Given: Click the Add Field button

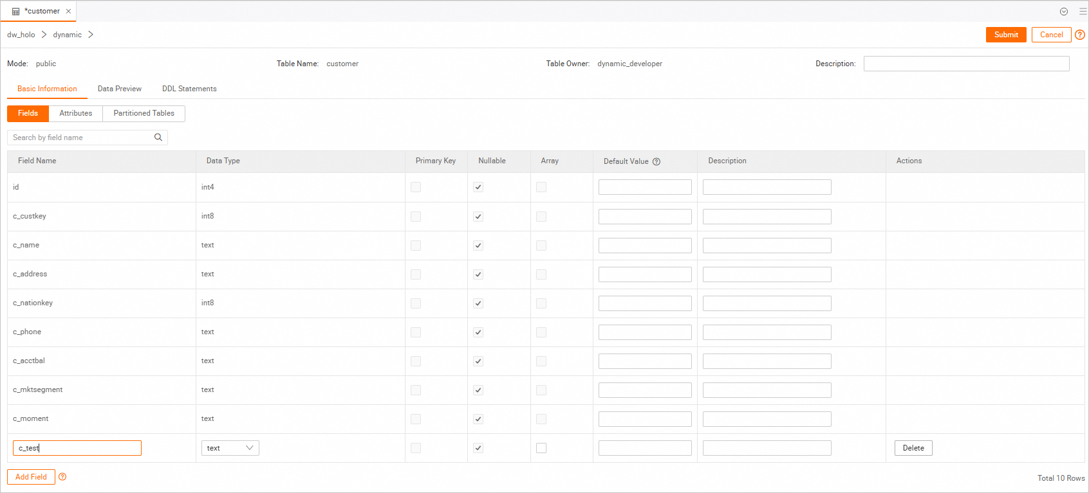Looking at the screenshot, I should 31,477.
